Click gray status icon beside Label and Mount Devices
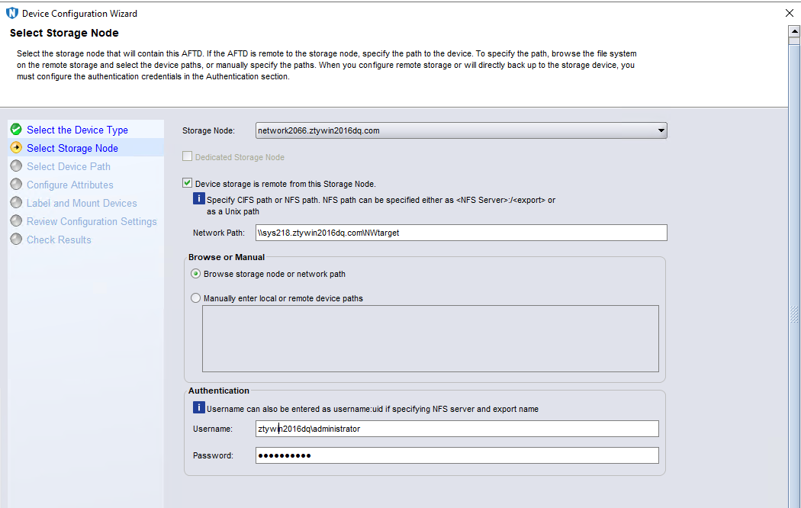Screen dimensions: 801x508 (16, 203)
